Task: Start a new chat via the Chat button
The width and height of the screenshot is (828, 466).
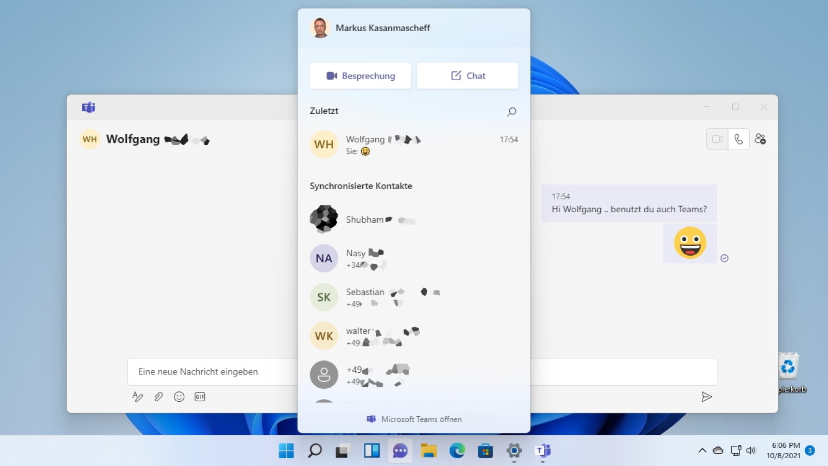Action: point(467,76)
